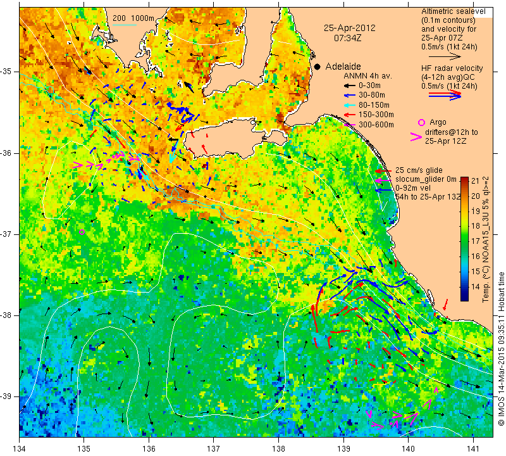Click the blue 30-80m legend arrow
Screen dimensions: 506x456
349,96
